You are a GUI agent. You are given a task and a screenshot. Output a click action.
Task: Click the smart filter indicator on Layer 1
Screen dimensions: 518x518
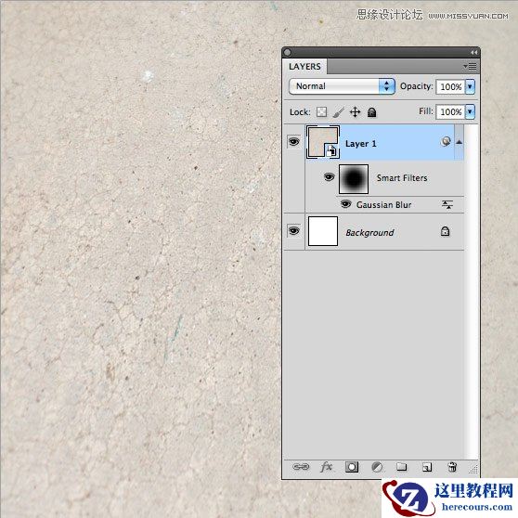tap(446, 142)
